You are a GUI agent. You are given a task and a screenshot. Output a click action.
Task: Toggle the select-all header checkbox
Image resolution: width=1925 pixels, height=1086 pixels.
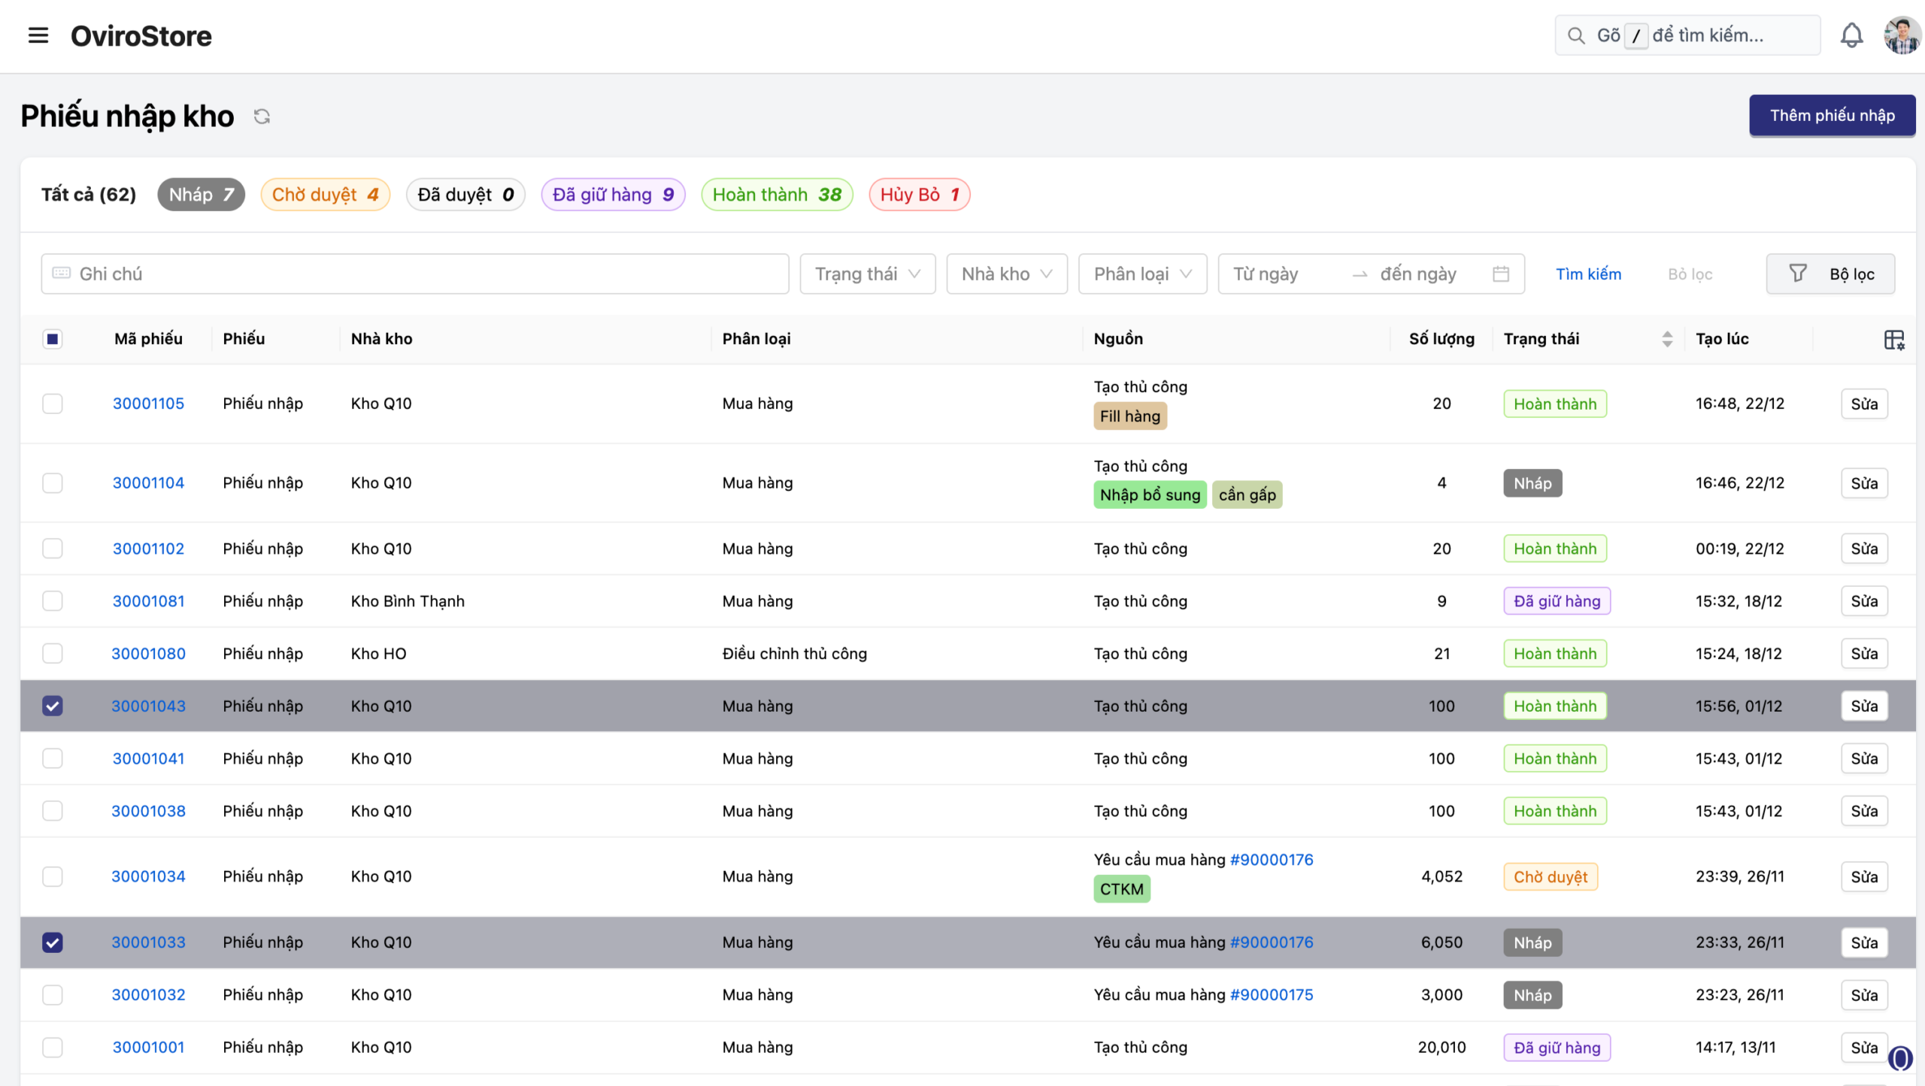pos(53,339)
